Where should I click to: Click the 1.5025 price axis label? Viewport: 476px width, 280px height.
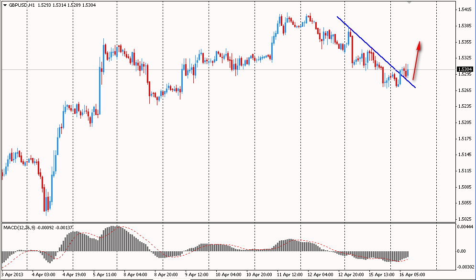click(465, 219)
